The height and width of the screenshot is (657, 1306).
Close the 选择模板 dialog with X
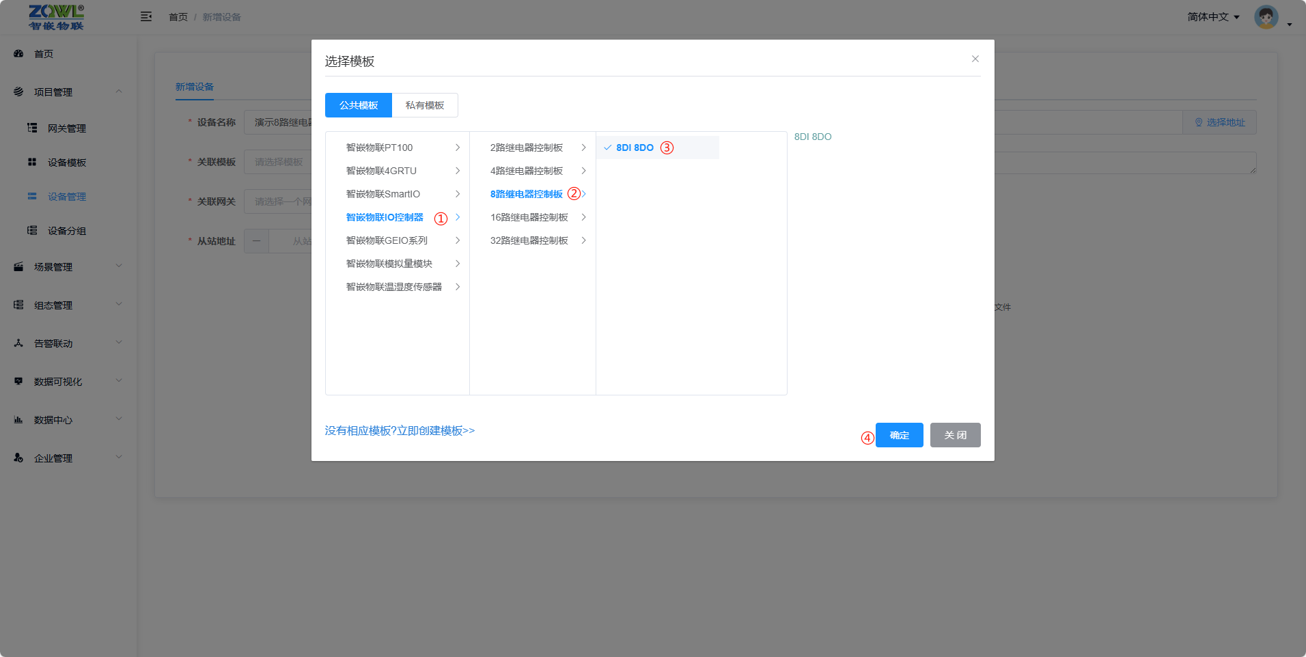pos(975,59)
